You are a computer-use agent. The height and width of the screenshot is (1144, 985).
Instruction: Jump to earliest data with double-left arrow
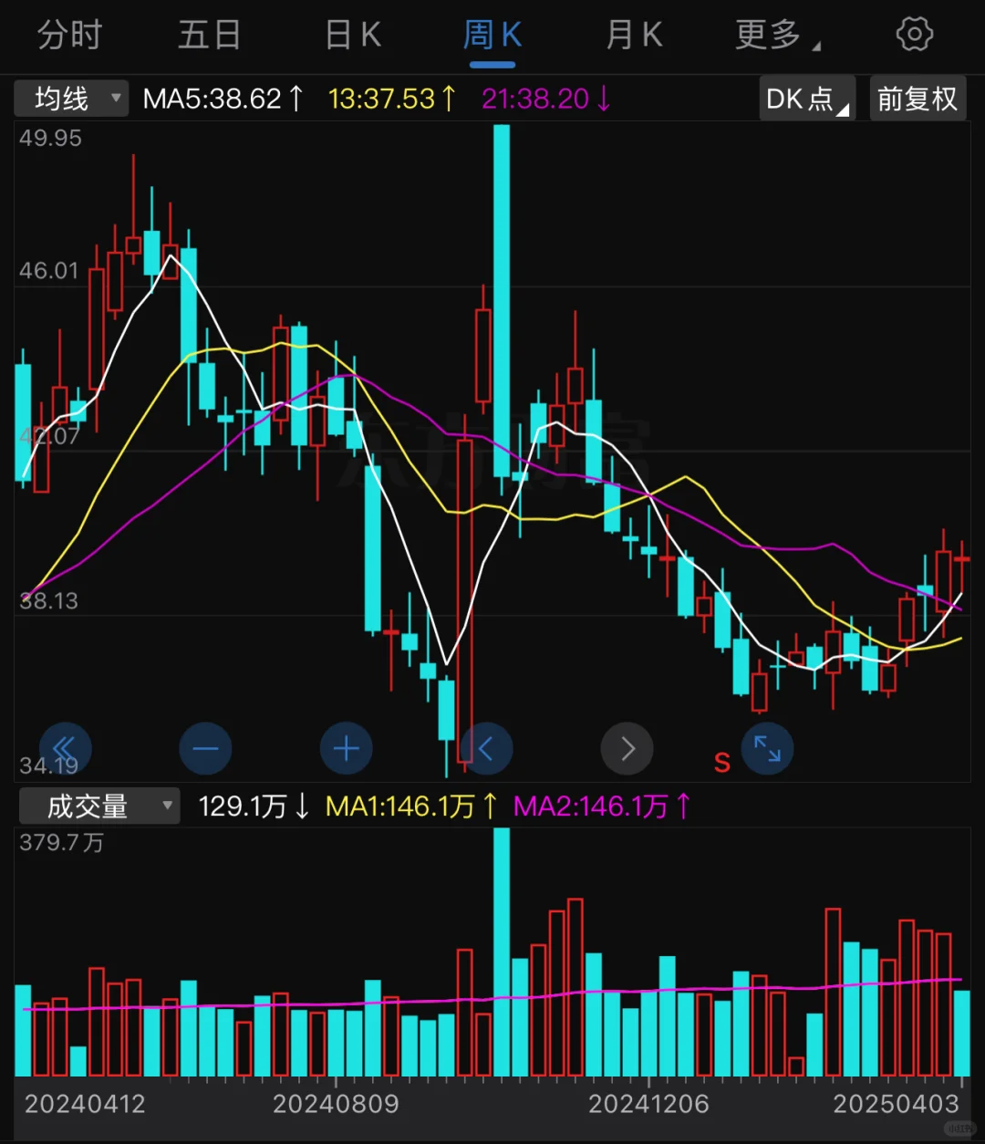[x=65, y=749]
